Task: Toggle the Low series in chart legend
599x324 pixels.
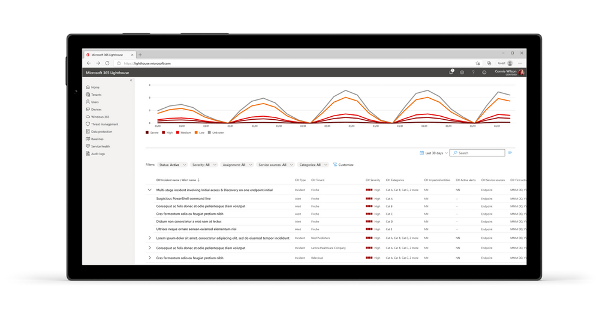Action: [x=200, y=133]
